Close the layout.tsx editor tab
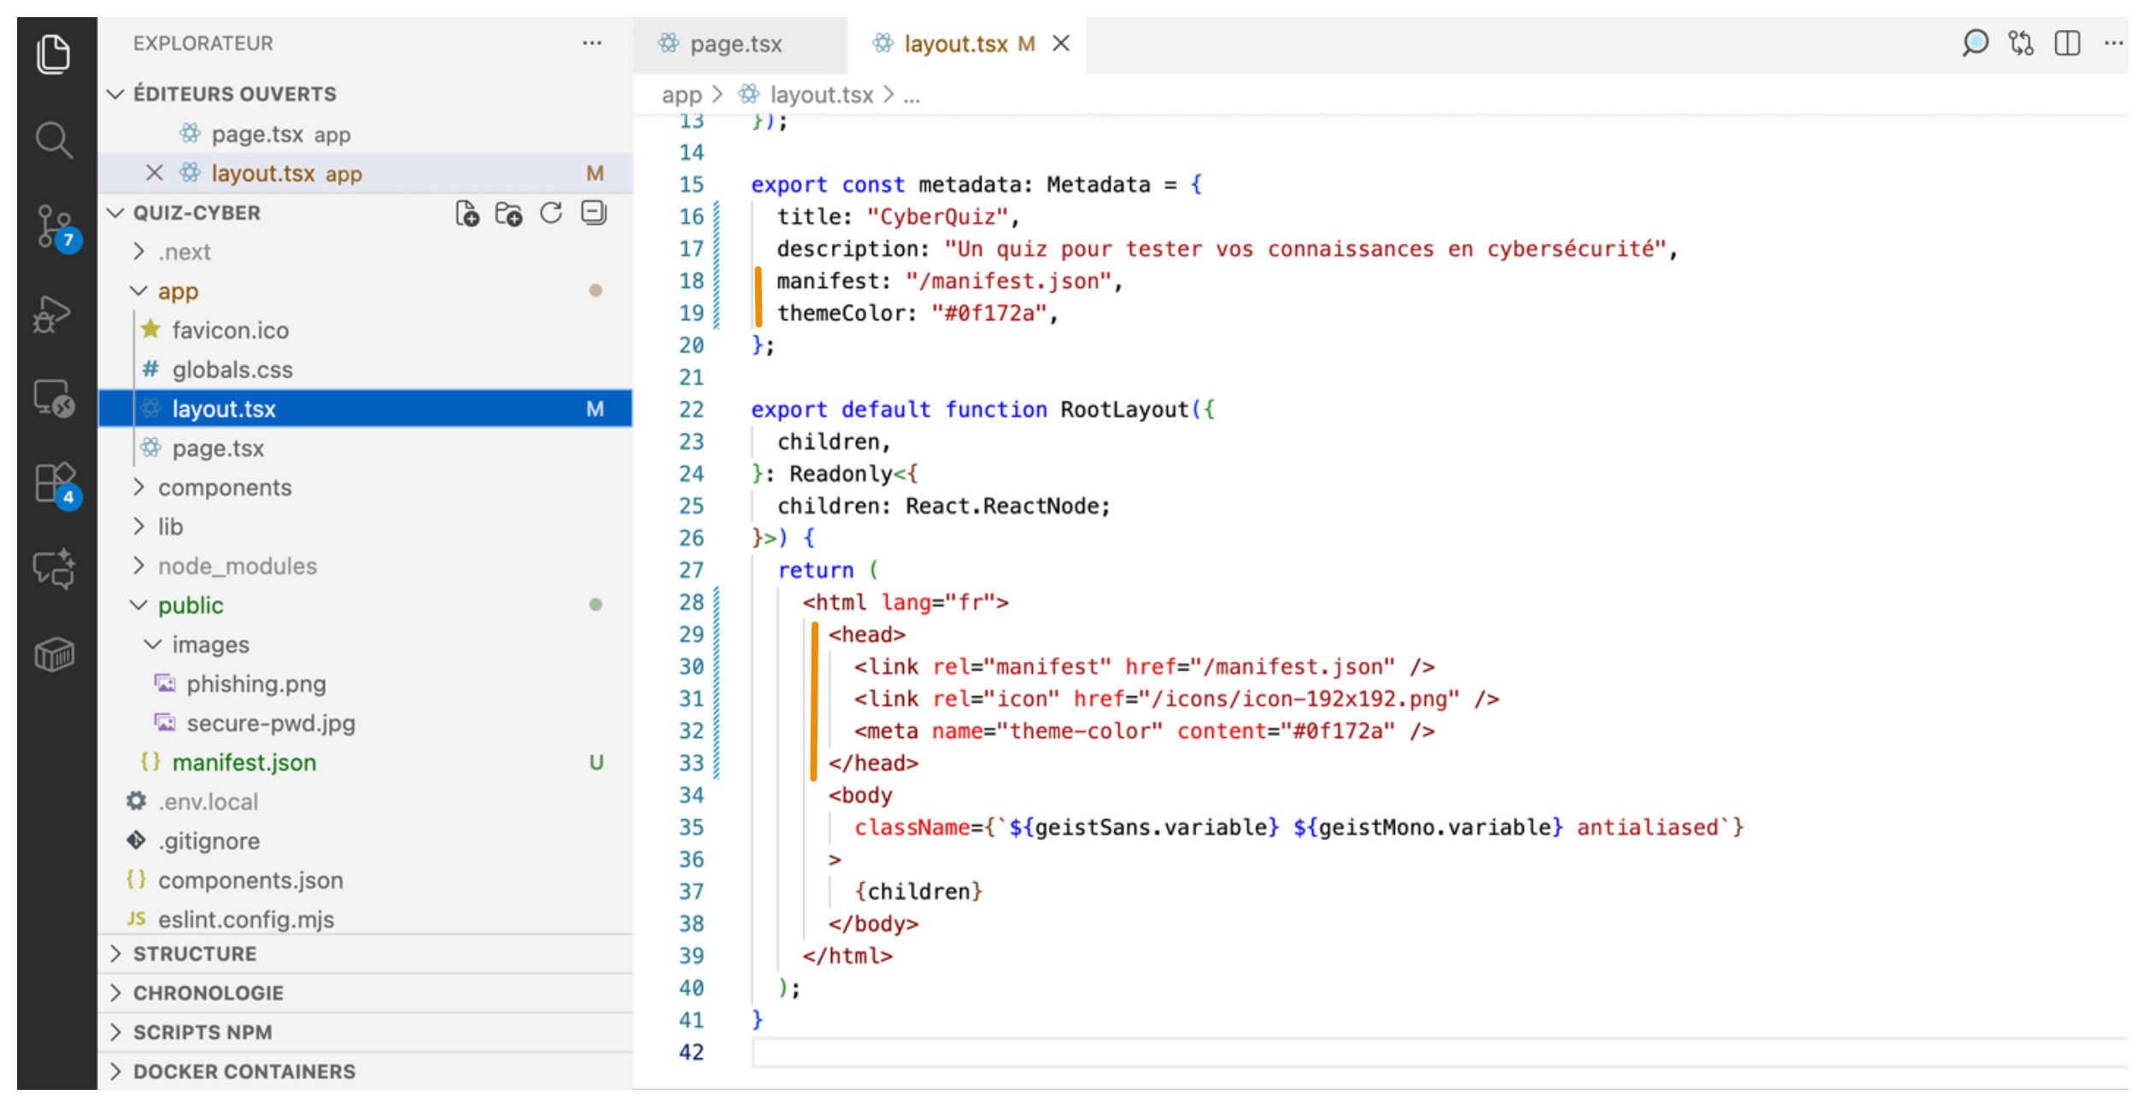Screen dimensions: 2145x1107 click(x=1061, y=44)
